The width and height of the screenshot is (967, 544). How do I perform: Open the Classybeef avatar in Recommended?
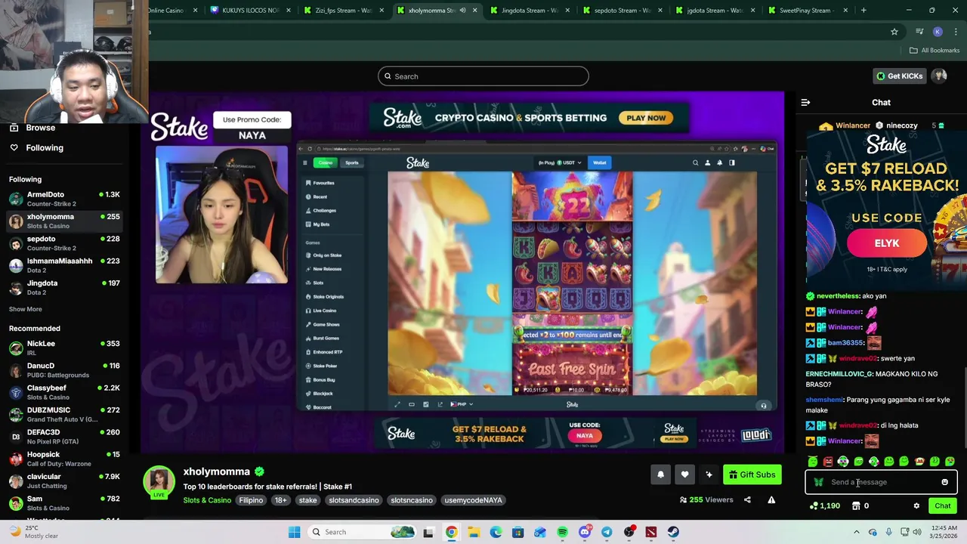click(16, 392)
